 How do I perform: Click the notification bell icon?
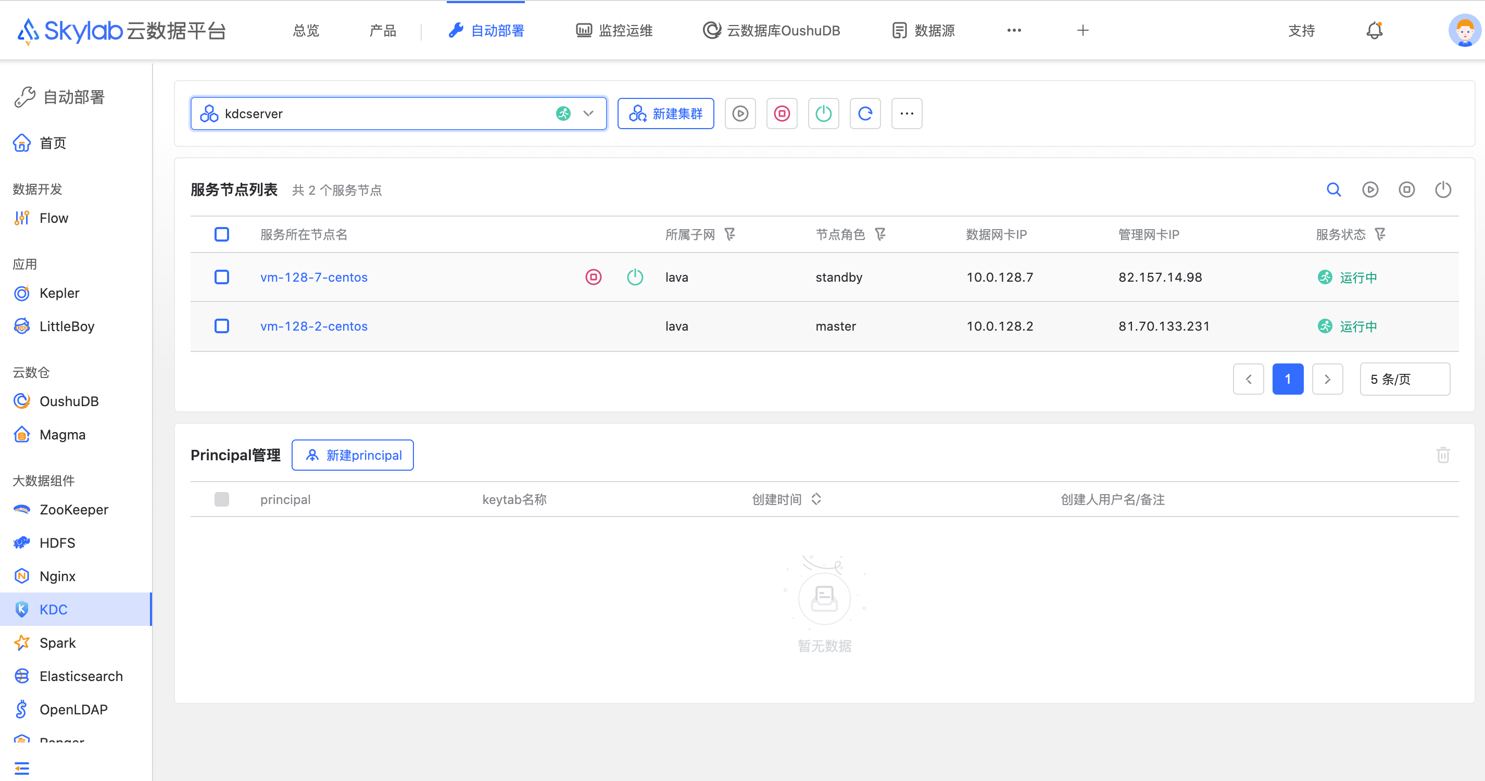[1374, 30]
